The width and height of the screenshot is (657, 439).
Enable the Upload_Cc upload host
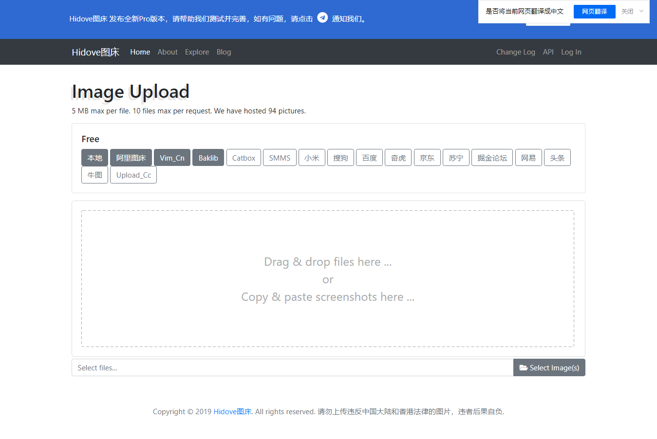coord(133,175)
